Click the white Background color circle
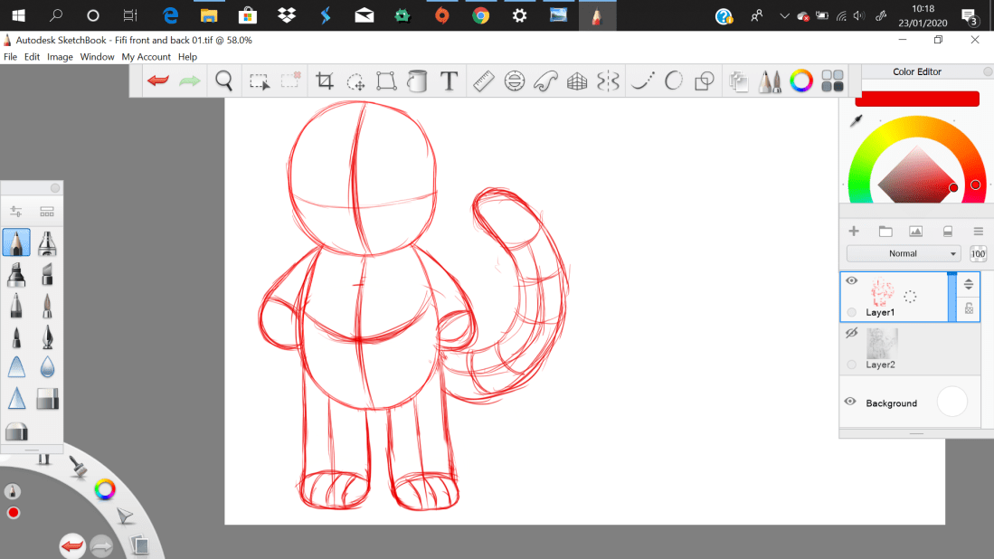Screen dimensions: 994x559 952,402
